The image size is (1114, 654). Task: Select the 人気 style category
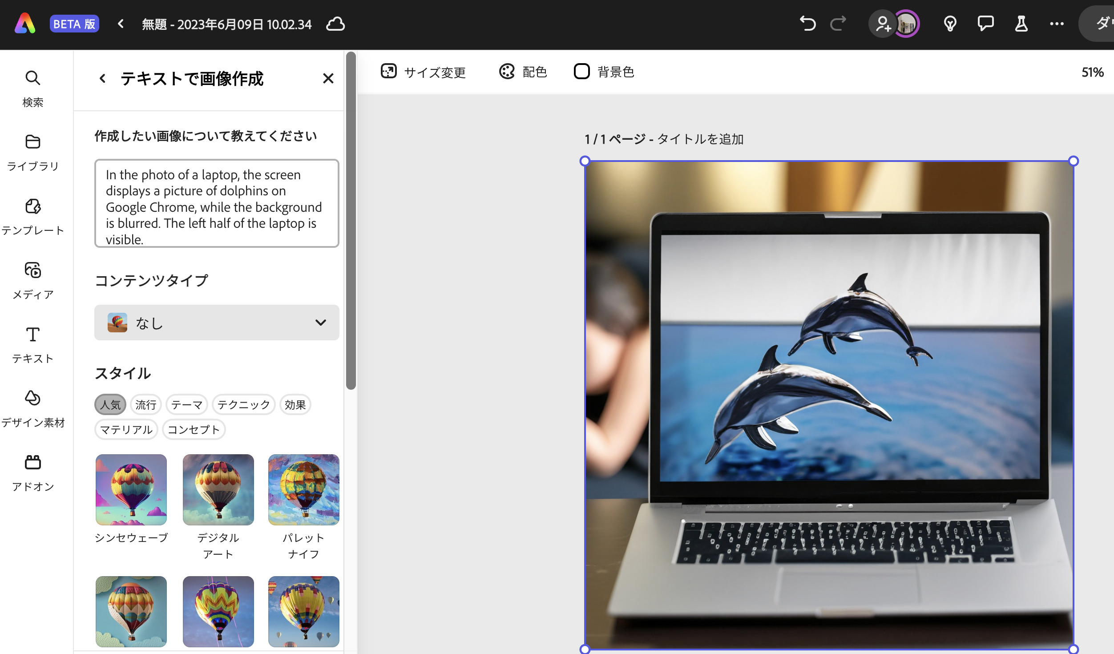click(x=110, y=405)
